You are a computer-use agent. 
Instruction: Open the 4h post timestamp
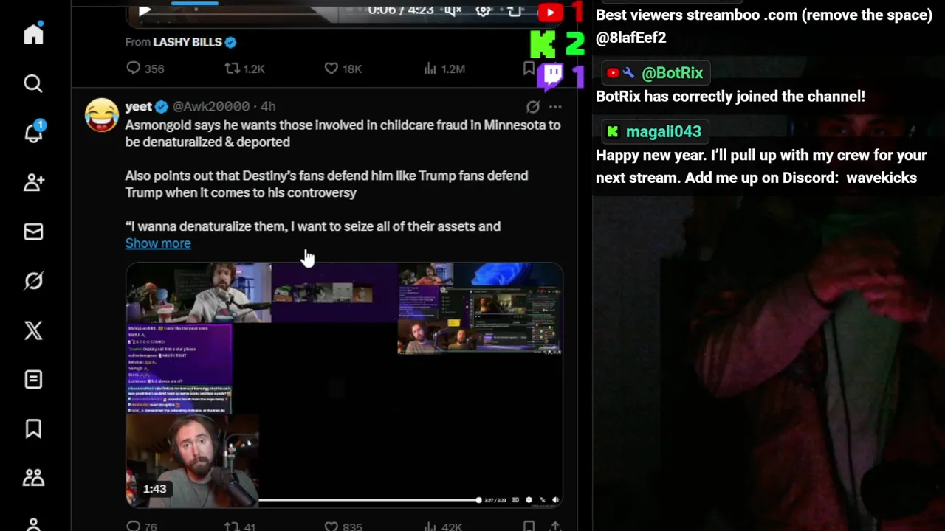click(268, 106)
